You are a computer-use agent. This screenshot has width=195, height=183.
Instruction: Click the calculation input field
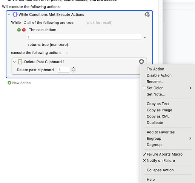(x=84, y=37)
